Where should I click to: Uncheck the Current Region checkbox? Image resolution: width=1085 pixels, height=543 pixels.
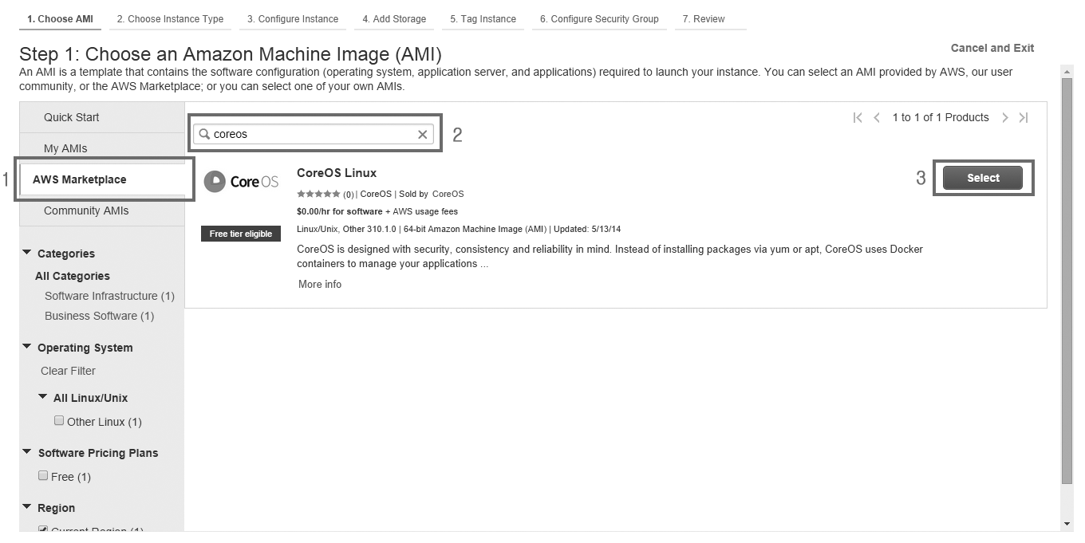point(43,529)
